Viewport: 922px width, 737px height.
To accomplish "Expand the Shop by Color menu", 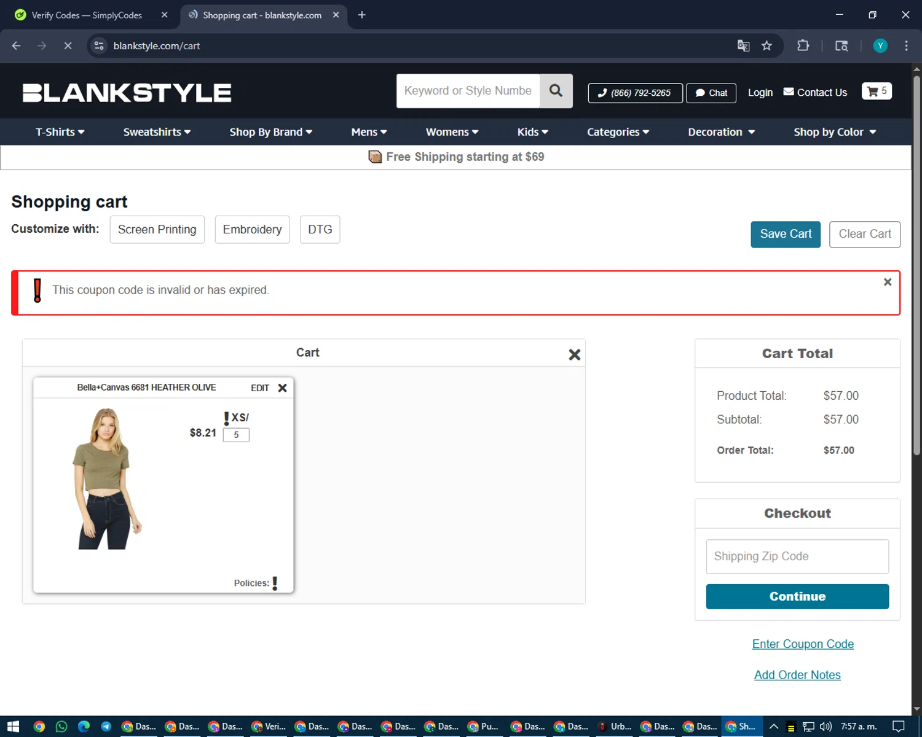I will (x=835, y=132).
